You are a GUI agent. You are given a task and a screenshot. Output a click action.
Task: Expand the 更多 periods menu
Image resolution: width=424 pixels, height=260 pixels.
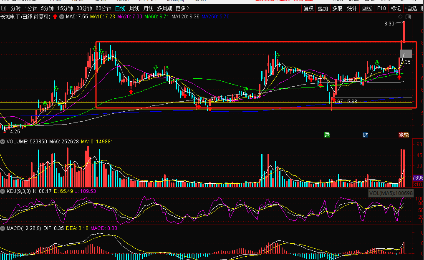point(182,8)
